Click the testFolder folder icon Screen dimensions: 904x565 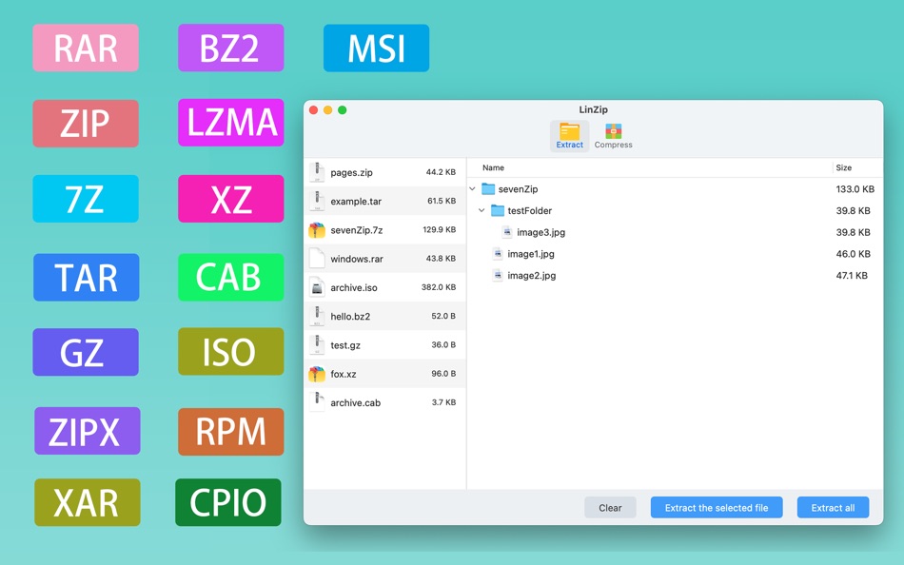pyautogui.click(x=498, y=210)
